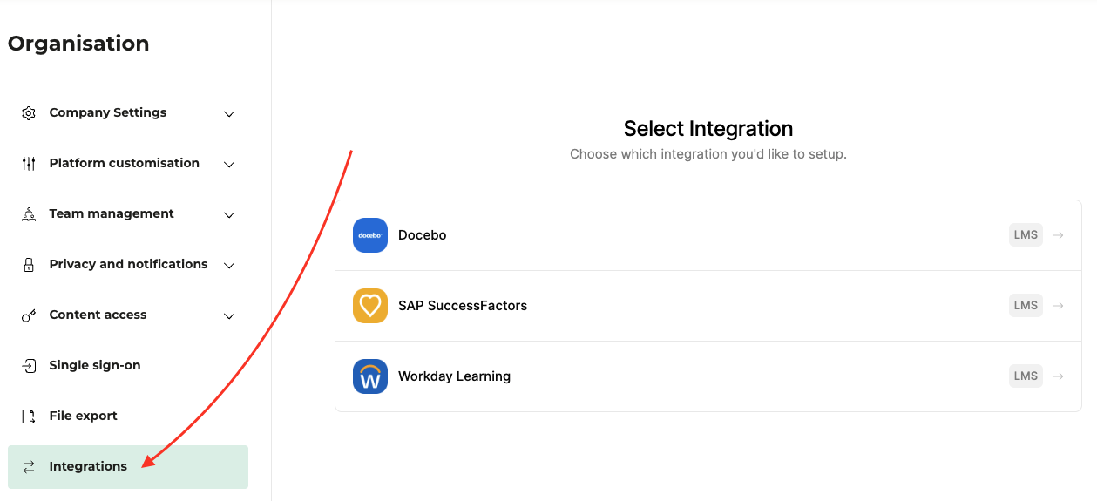Click the SAP SuccessFactors heart logo
Viewport: 1097px width, 501px height.
point(370,306)
